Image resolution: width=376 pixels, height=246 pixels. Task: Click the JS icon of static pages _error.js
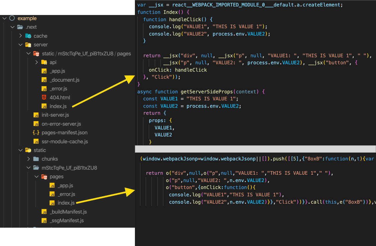(52, 194)
